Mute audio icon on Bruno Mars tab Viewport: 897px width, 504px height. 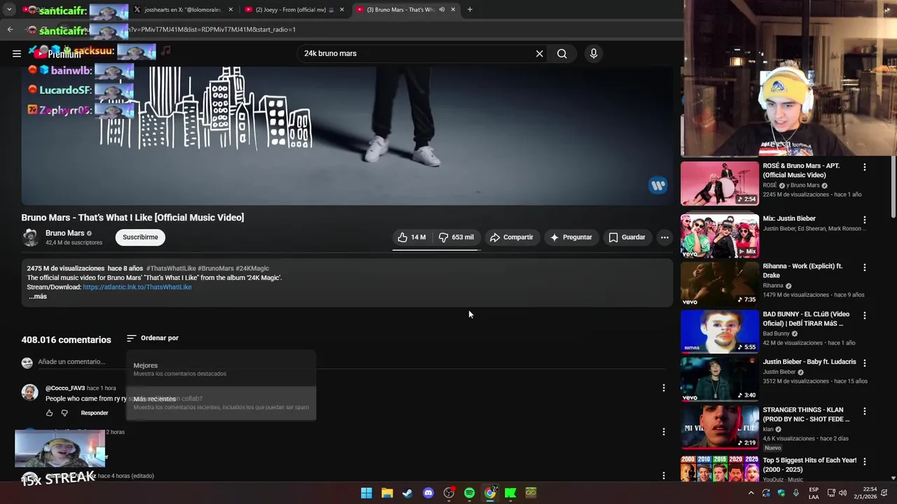[x=441, y=10]
